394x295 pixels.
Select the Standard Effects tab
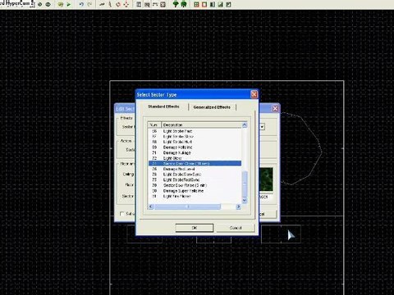[163, 107]
